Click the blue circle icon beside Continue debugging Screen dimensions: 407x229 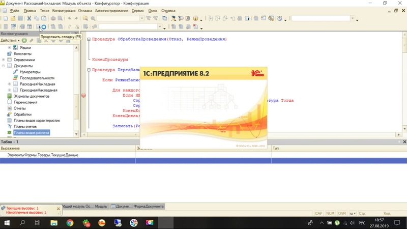(44, 27)
